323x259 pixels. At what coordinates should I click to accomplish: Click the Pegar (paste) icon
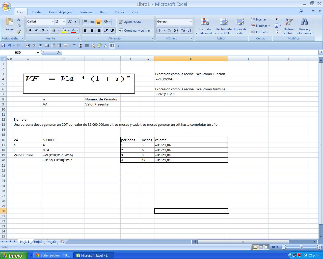tap(9, 23)
